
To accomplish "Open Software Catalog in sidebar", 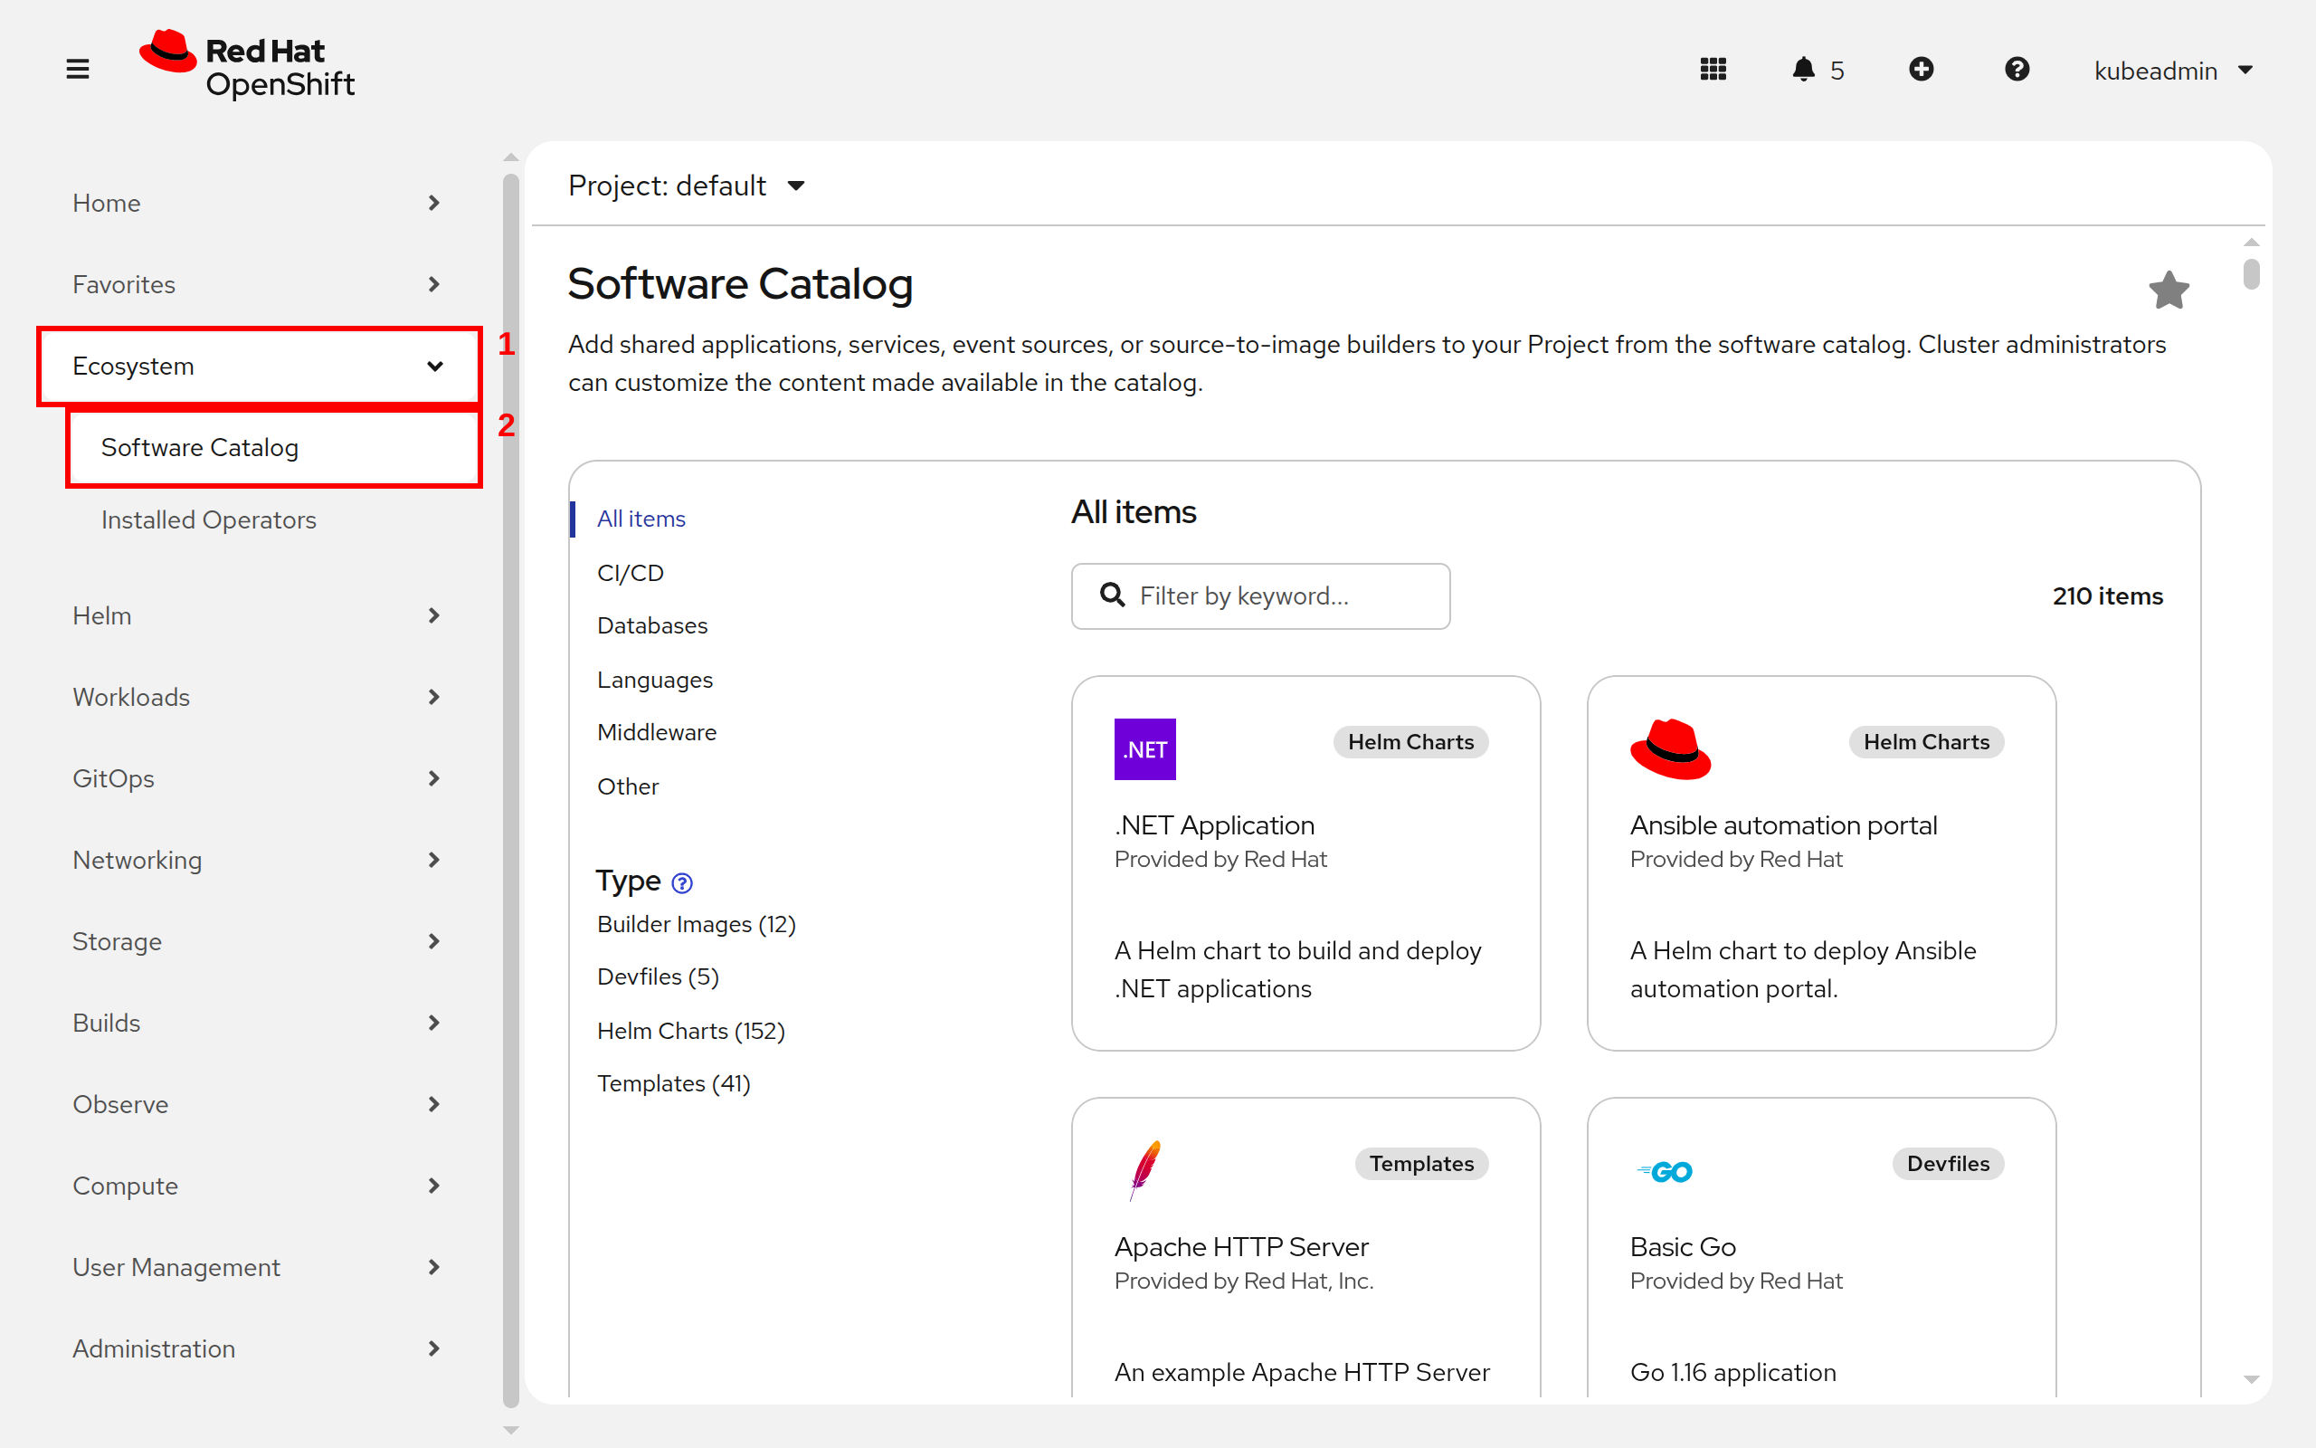I will point(274,448).
